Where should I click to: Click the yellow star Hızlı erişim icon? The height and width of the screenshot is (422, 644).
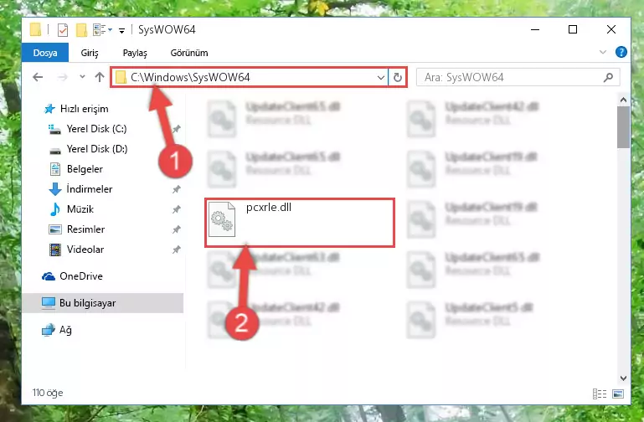coord(49,109)
